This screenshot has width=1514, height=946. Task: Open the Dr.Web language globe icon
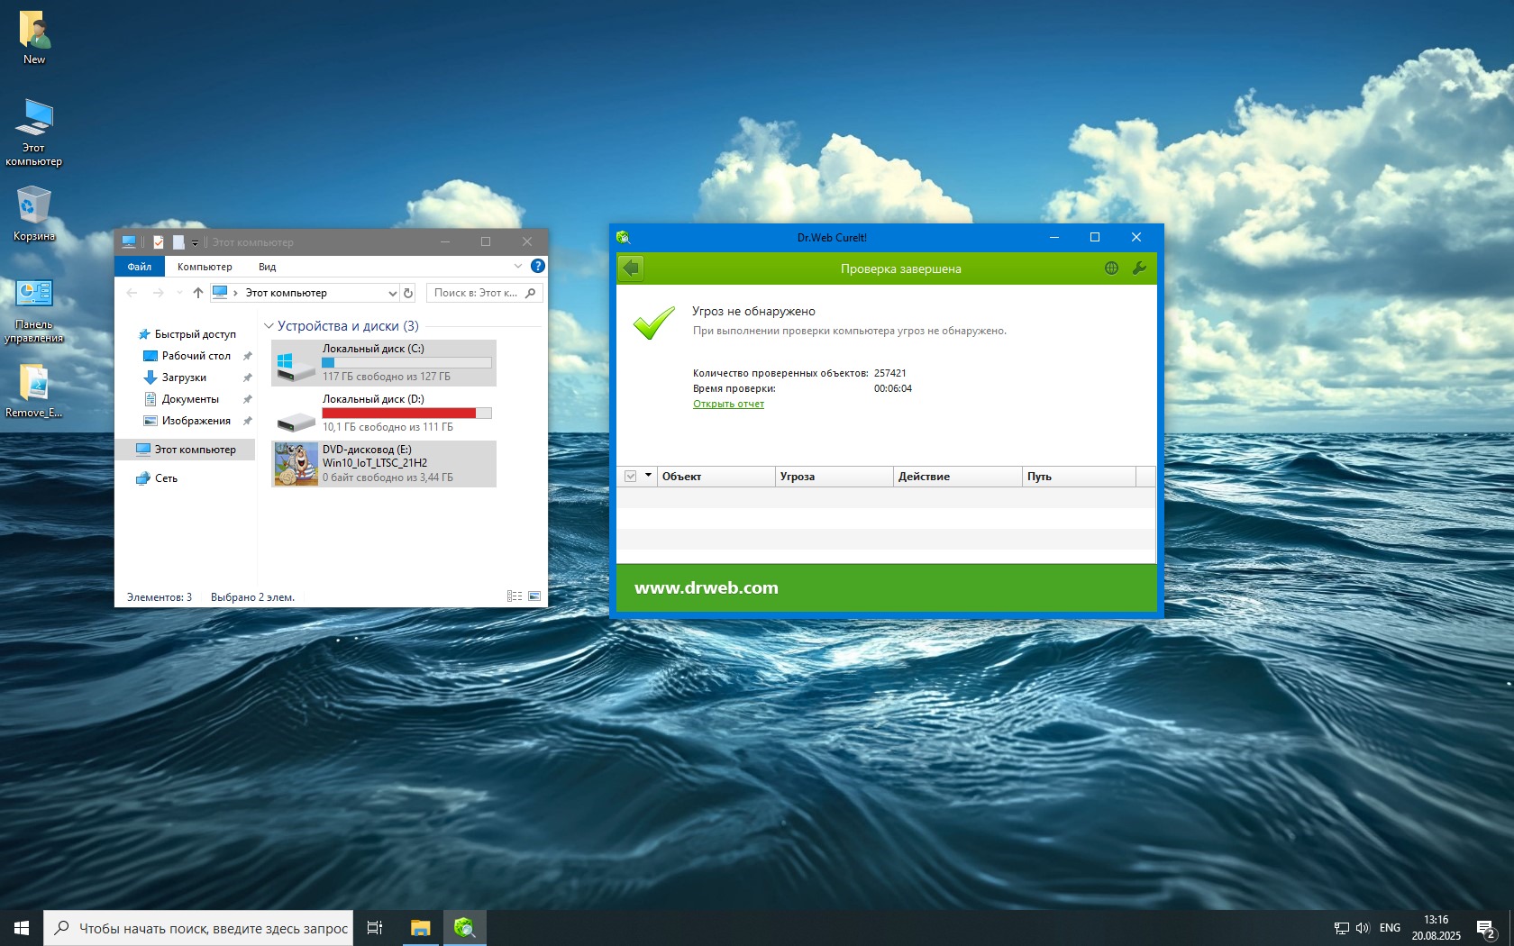click(1111, 268)
